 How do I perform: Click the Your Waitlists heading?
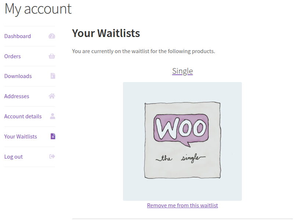point(106,33)
